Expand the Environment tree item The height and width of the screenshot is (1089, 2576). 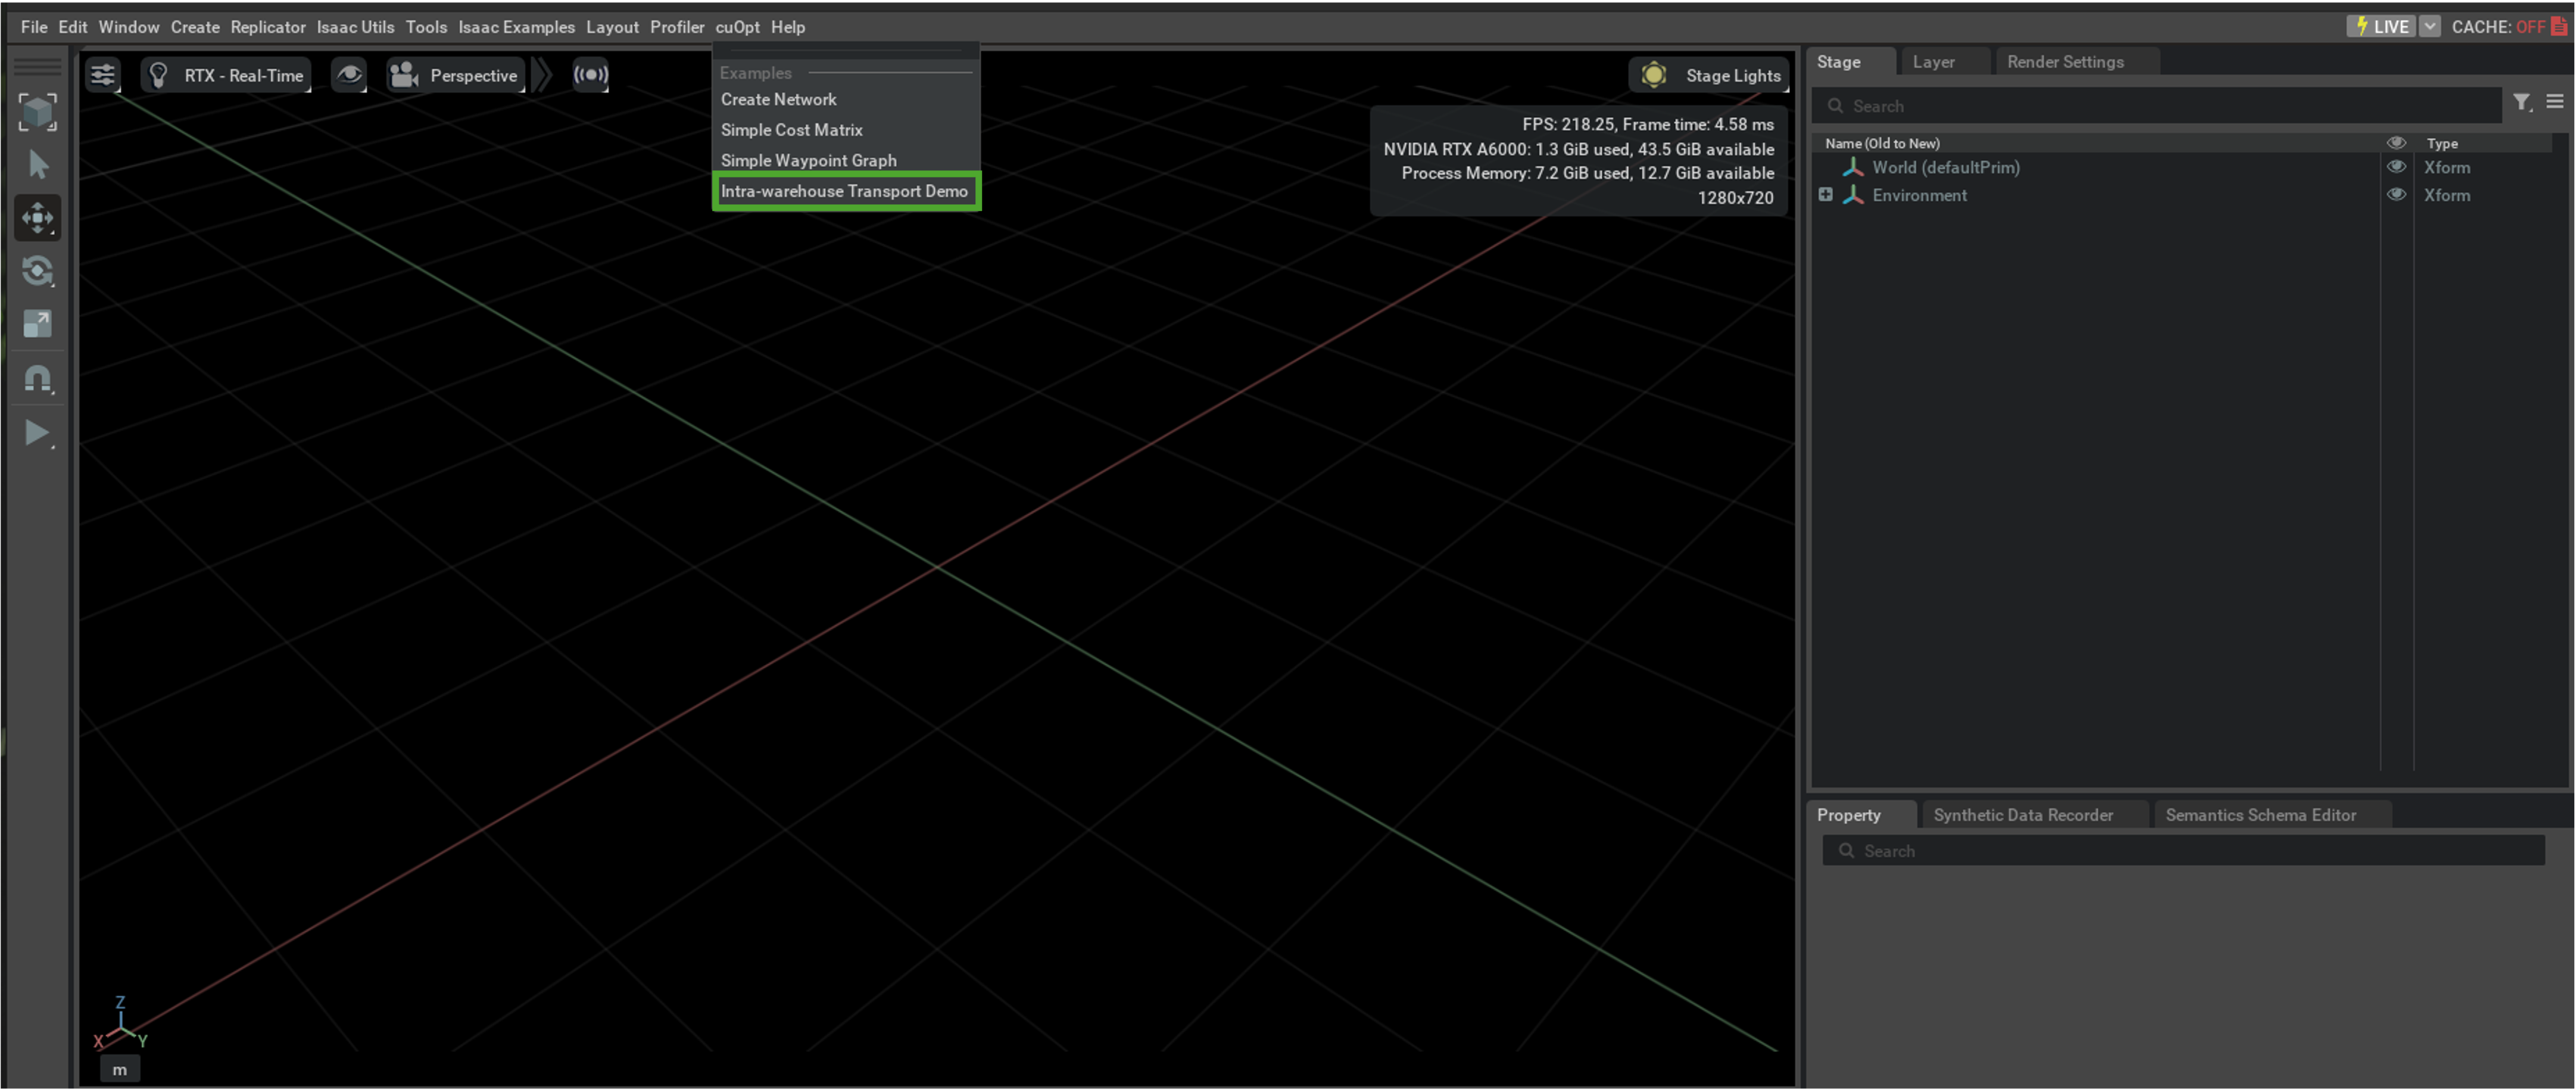coord(1825,195)
